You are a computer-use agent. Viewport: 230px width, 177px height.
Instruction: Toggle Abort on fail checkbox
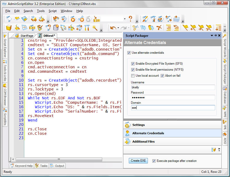point(162,76)
